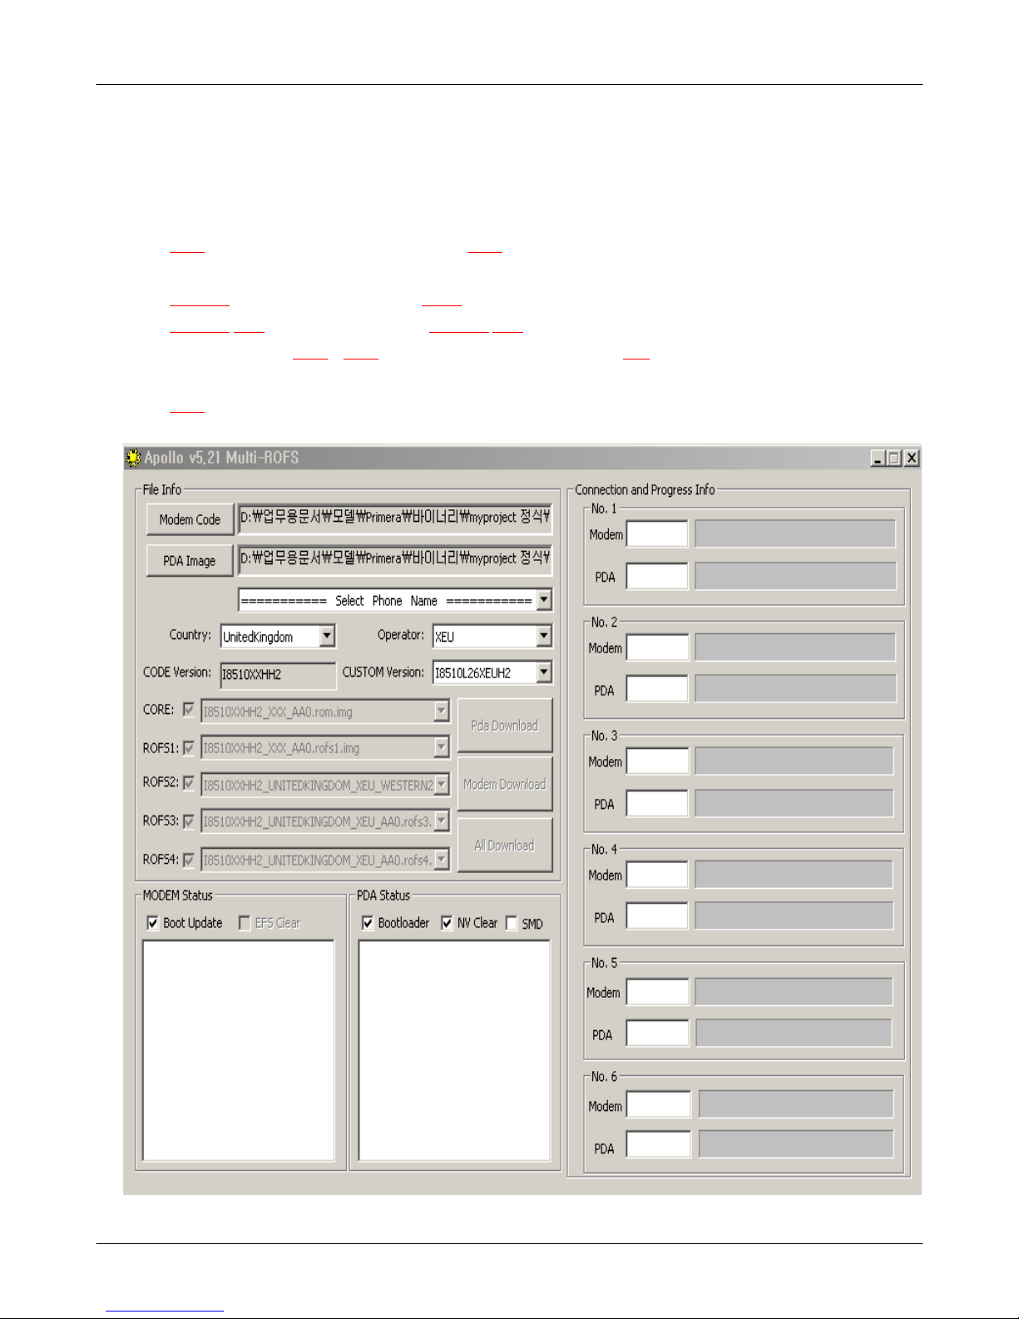Screen dimensions: 1019x1319
Task: Click the MODEM Status log box
Action: pyautogui.click(x=239, y=1050)
